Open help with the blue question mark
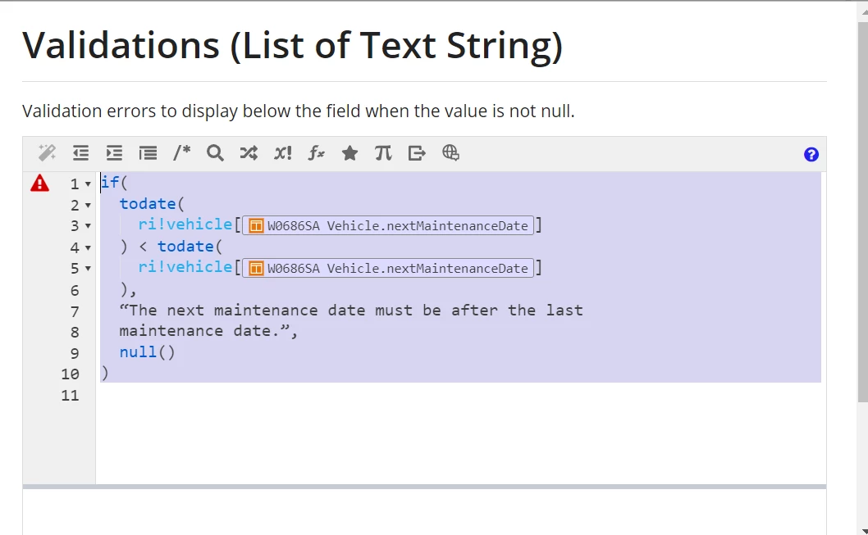 tap(811, 154)
